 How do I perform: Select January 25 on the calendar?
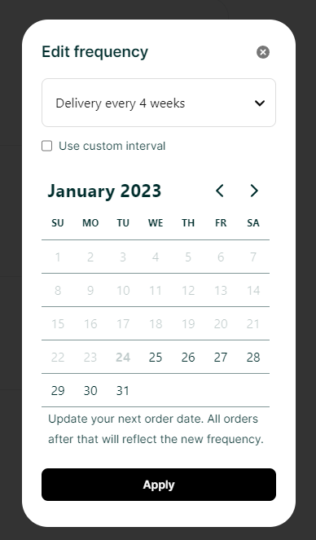156,357
